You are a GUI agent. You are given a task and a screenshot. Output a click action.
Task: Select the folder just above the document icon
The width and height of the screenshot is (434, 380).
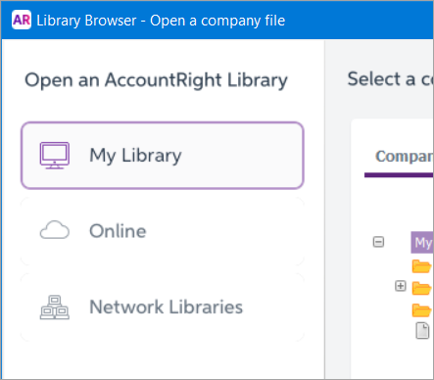tap(421, 310)
